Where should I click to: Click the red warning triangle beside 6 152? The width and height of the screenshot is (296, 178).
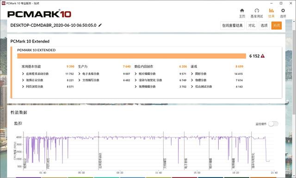263,56
